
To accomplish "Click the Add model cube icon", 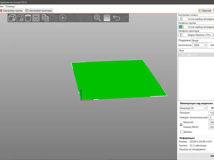I will tap(12, 18).
